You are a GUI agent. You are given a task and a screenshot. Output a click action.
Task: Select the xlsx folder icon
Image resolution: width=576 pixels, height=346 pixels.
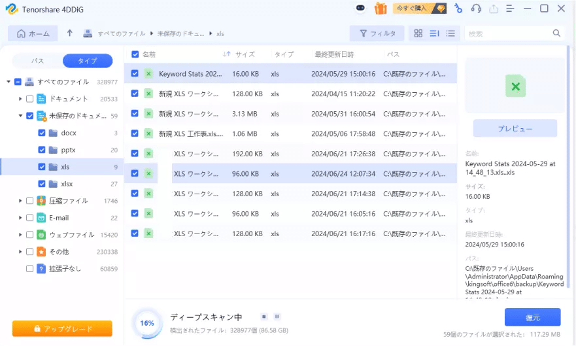[x=53, y=184]
